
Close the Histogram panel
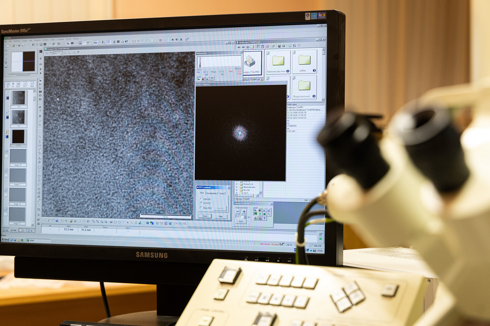coord(241,52)
